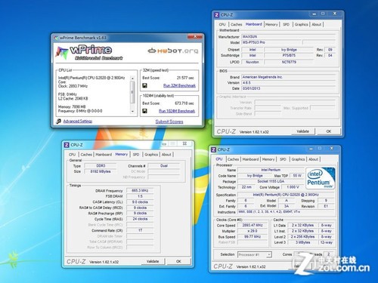Click the Southbridge model field P75/B75
The width and height of the screenshot is (378, 283).
coord(289,55)
